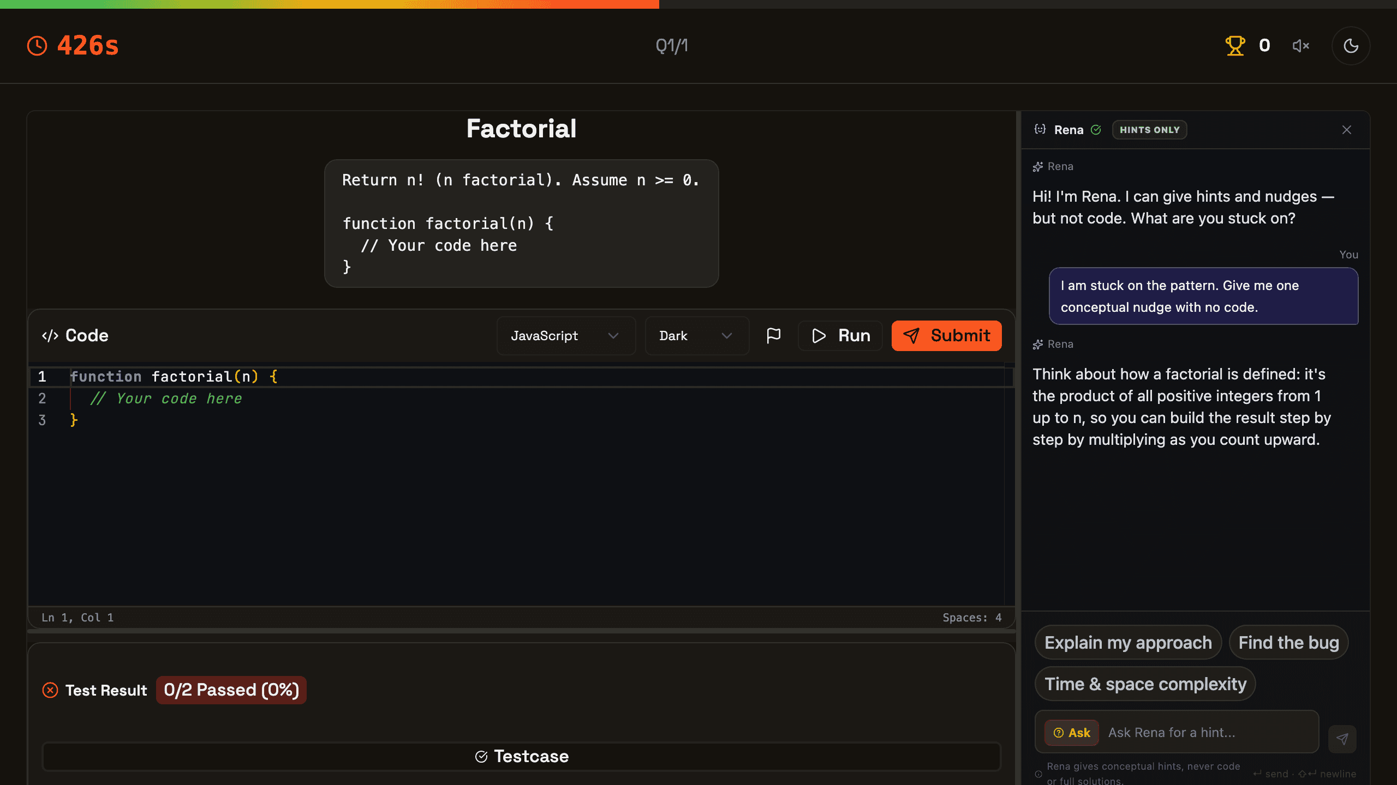Click the Q1/1 question counter
Screen dimensions: 1397x785
pos(672,46)
